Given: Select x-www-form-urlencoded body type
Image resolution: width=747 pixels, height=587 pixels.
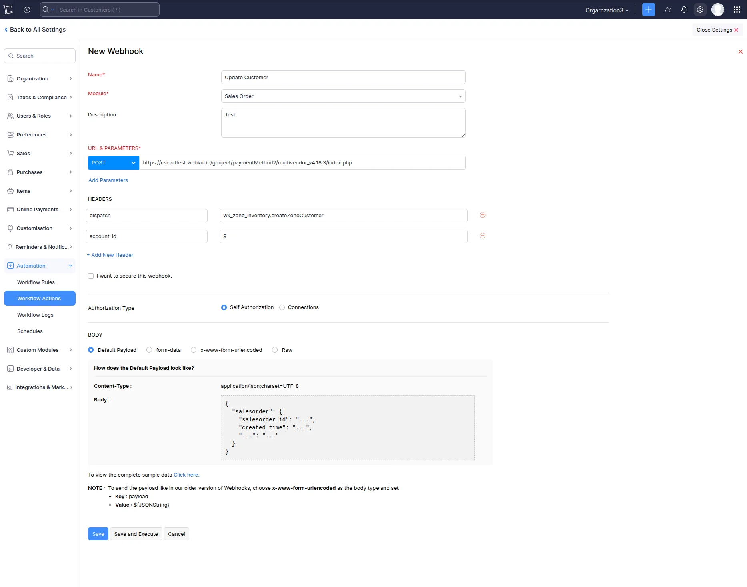Looking at the screenshot, I should [x=194, y=350].
